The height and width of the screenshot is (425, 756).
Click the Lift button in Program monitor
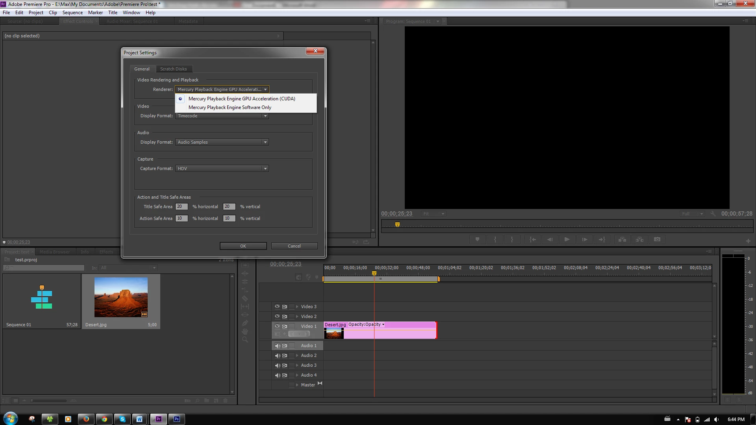622,239
